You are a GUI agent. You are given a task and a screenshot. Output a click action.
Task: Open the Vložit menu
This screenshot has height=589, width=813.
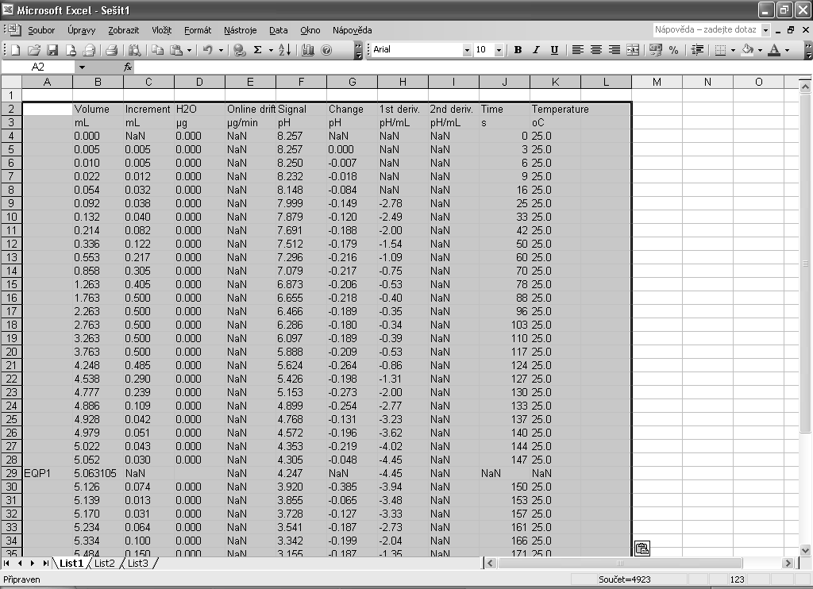click(161, 30)
